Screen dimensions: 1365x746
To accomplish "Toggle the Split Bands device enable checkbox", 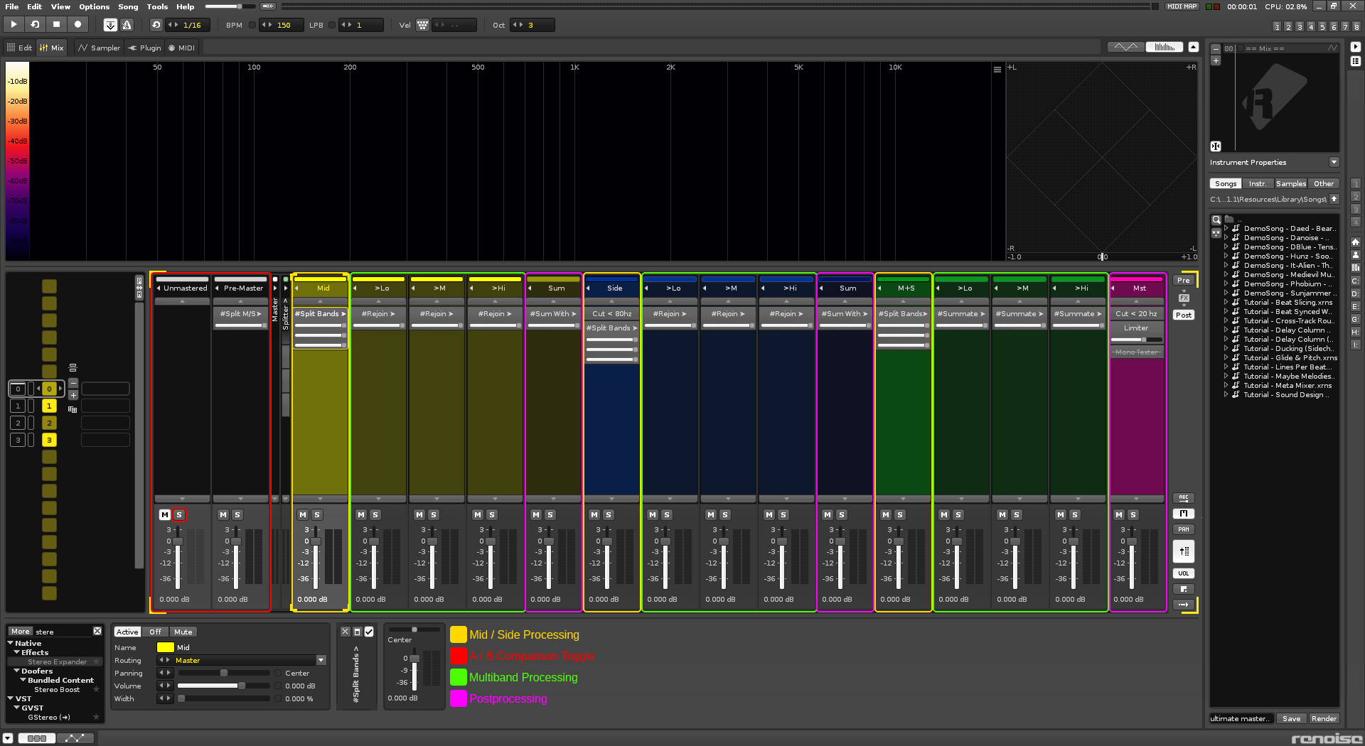I will pyautogui.click(x=369, y=631).
